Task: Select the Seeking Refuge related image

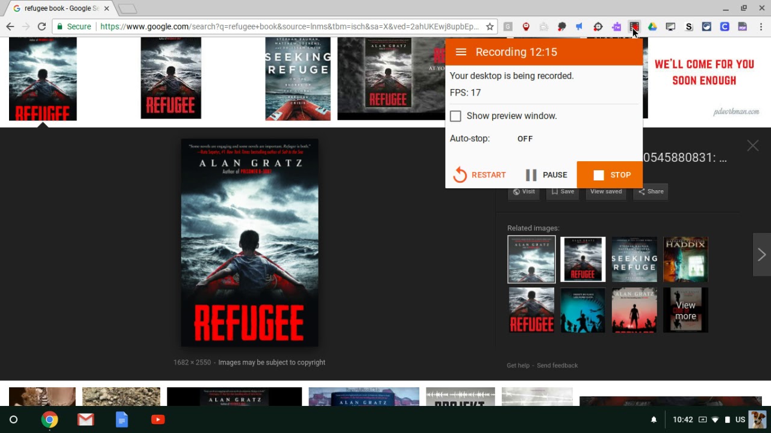Action: point(634,259)
